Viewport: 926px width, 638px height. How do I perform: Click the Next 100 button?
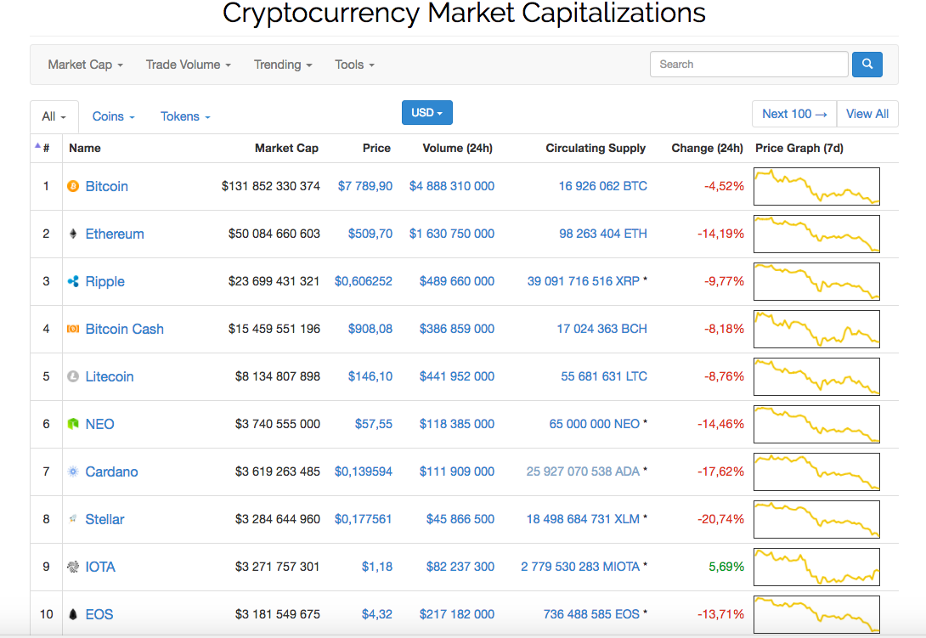794,114
